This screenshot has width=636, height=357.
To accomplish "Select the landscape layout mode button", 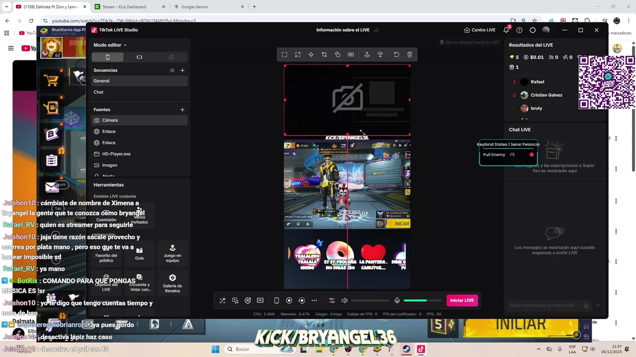I will 139,57.
